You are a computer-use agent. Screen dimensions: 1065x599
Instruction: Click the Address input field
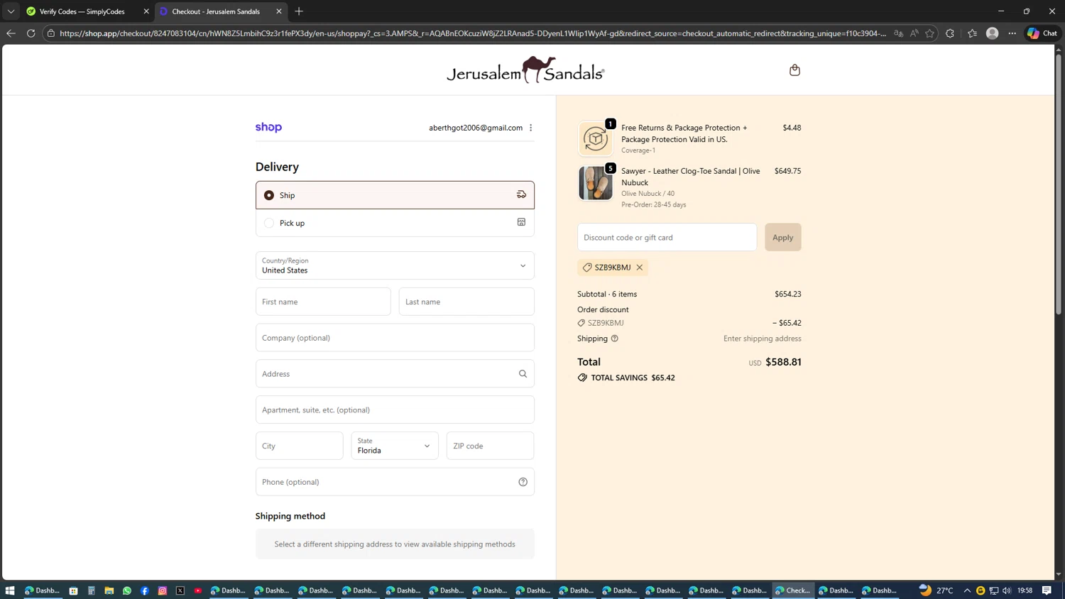coord(395,374)
